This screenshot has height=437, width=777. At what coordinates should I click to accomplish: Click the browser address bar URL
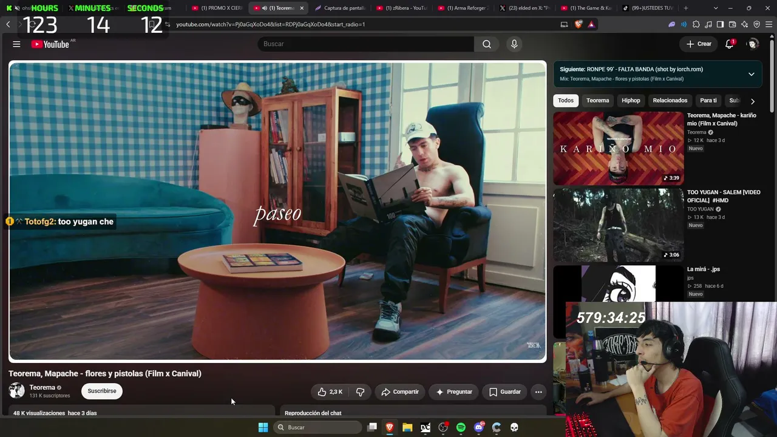pos(271,24)
